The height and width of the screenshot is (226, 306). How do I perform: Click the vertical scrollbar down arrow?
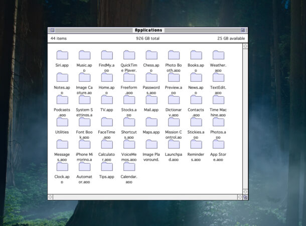pyautogui.click(x=245, y=191)
